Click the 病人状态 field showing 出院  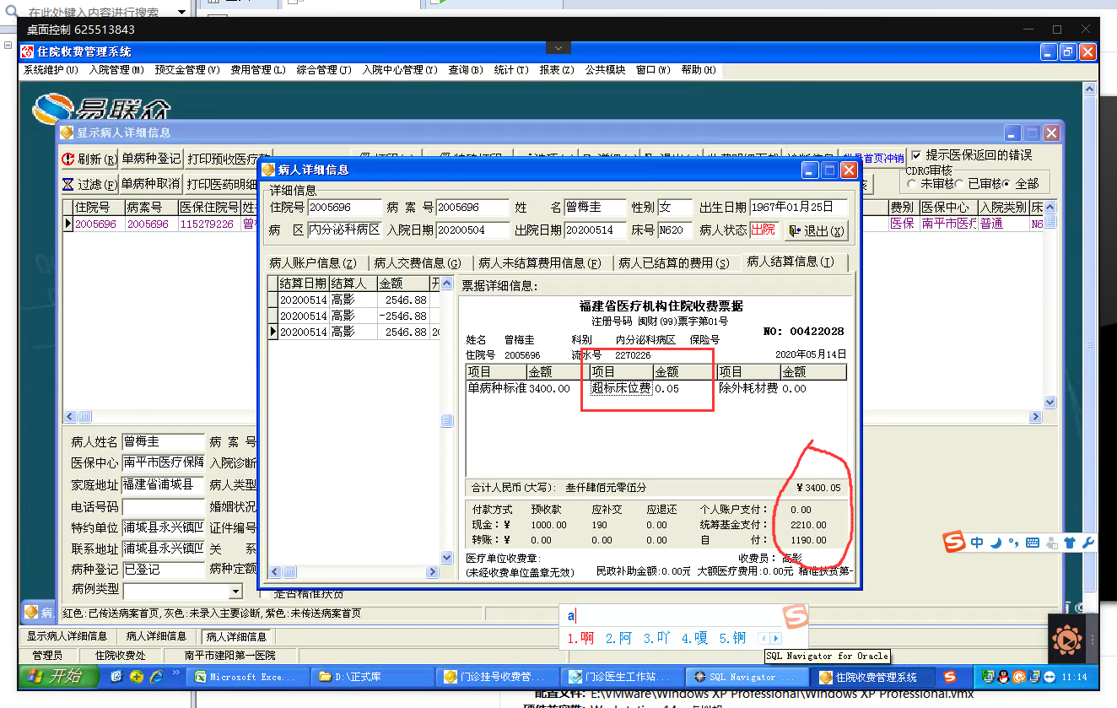(x=763, y=230)
